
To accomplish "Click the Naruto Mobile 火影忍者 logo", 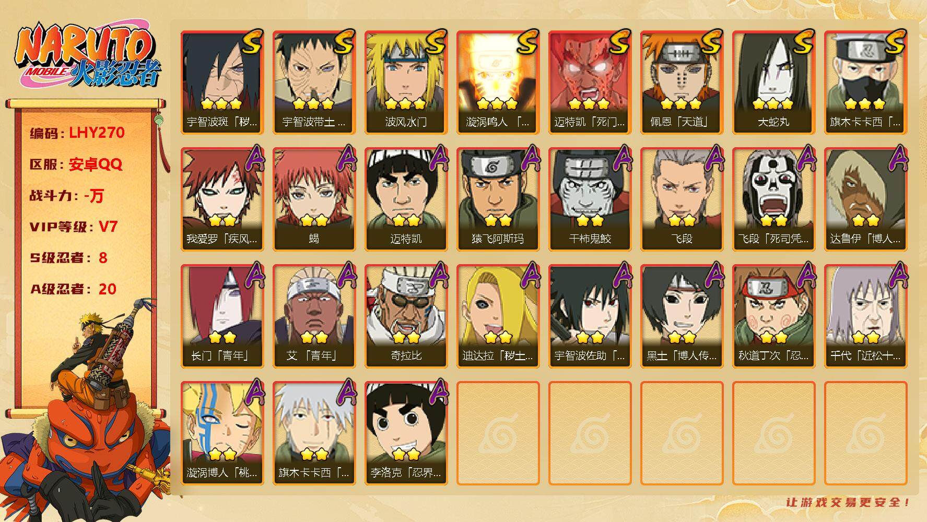I will (x=88, y=56).
